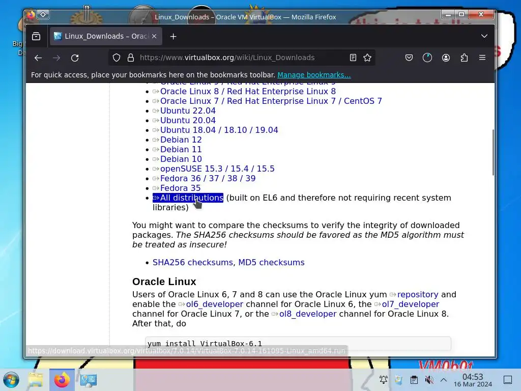
Task: Open MD5 checksums link
Action: point(271,262)
